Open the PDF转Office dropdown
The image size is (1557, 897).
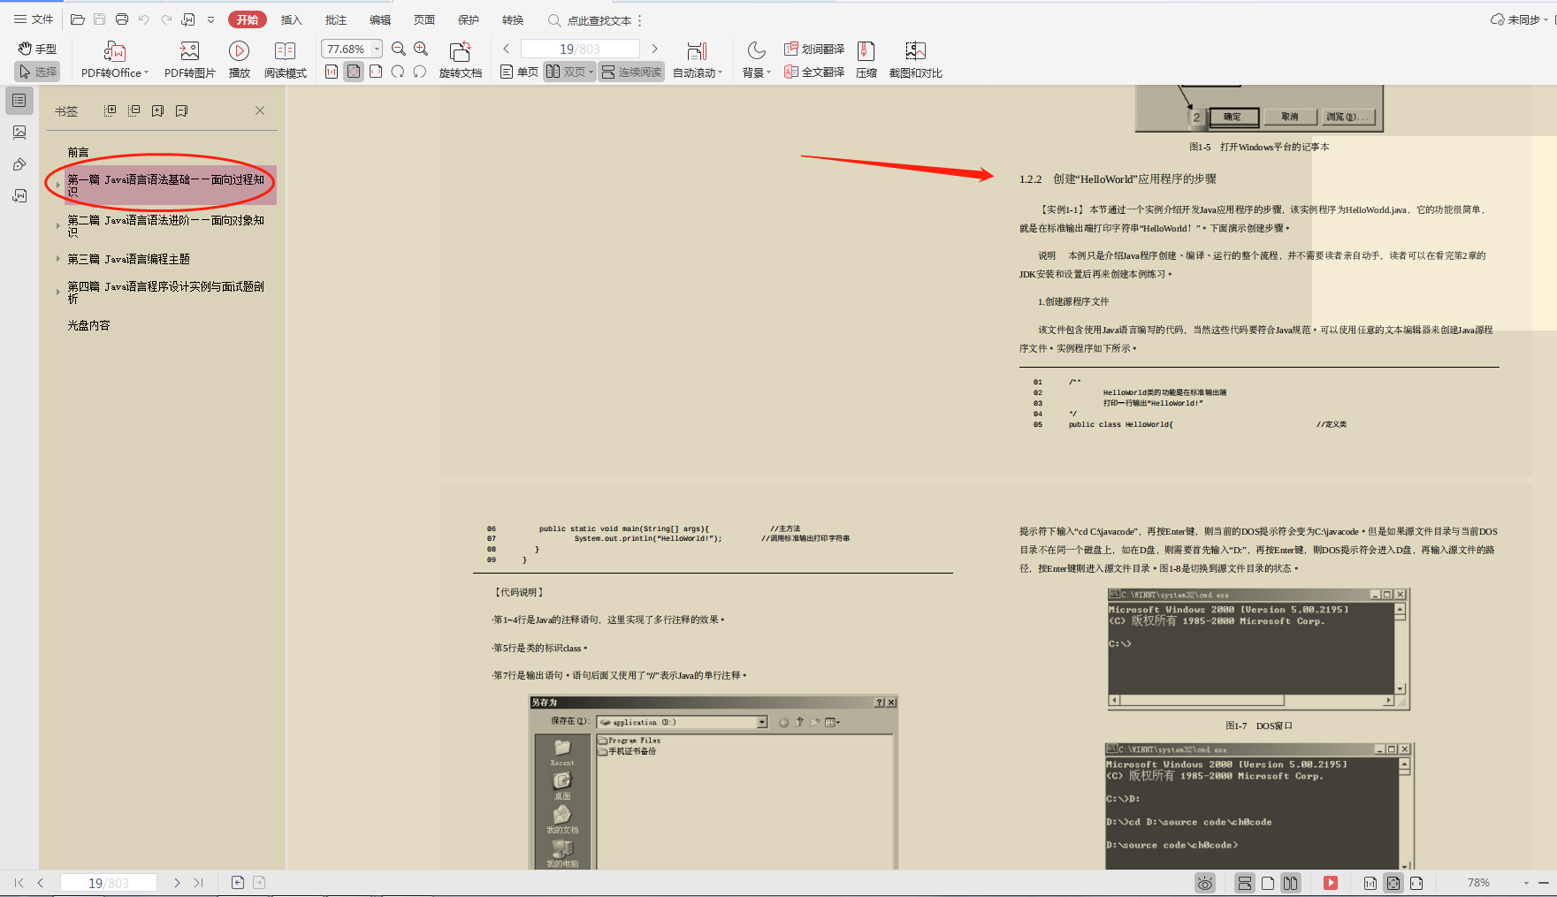115,59
